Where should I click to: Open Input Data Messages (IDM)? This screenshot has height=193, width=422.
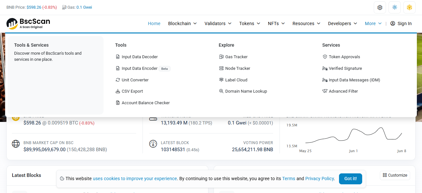click(351, 80)
